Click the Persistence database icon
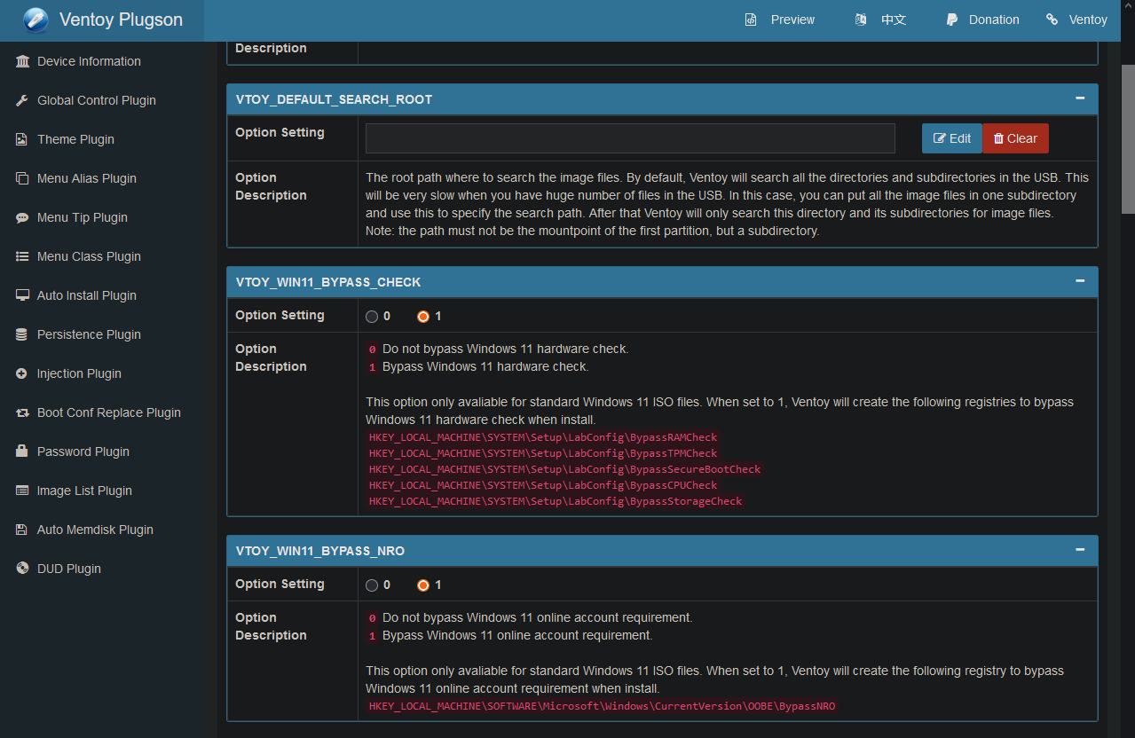Viewport: 1135px width, 738px height. click(22, 334)
